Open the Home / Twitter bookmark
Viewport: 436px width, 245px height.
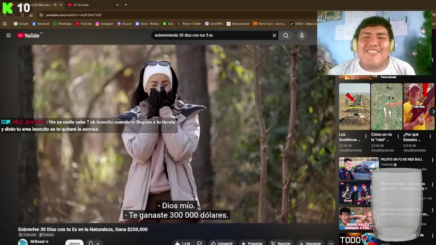189,24
